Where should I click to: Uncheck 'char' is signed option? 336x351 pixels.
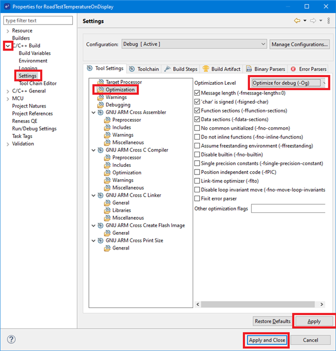197,102
